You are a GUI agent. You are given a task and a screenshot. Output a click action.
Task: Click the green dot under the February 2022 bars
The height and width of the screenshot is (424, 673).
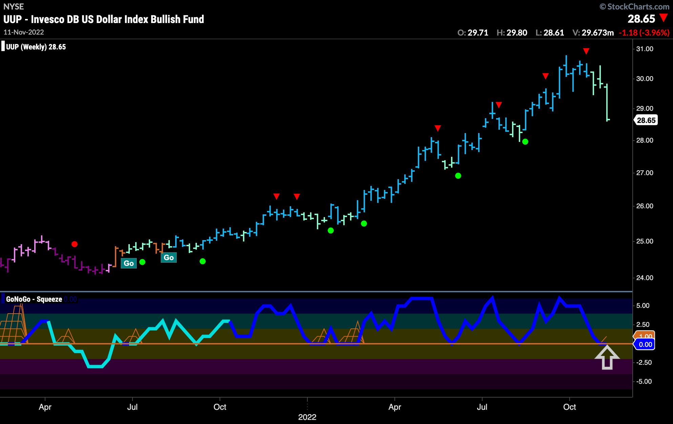tap(364, 224)
